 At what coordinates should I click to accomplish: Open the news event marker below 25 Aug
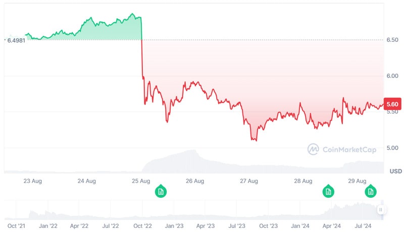[161, 192]
